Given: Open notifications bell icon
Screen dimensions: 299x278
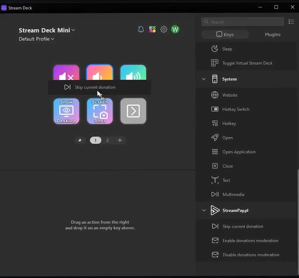Looking at the screenshot, I should click(141, 29).
